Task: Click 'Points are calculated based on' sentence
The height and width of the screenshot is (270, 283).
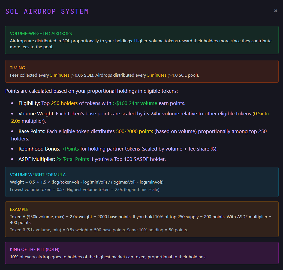Action: point(92,91)
